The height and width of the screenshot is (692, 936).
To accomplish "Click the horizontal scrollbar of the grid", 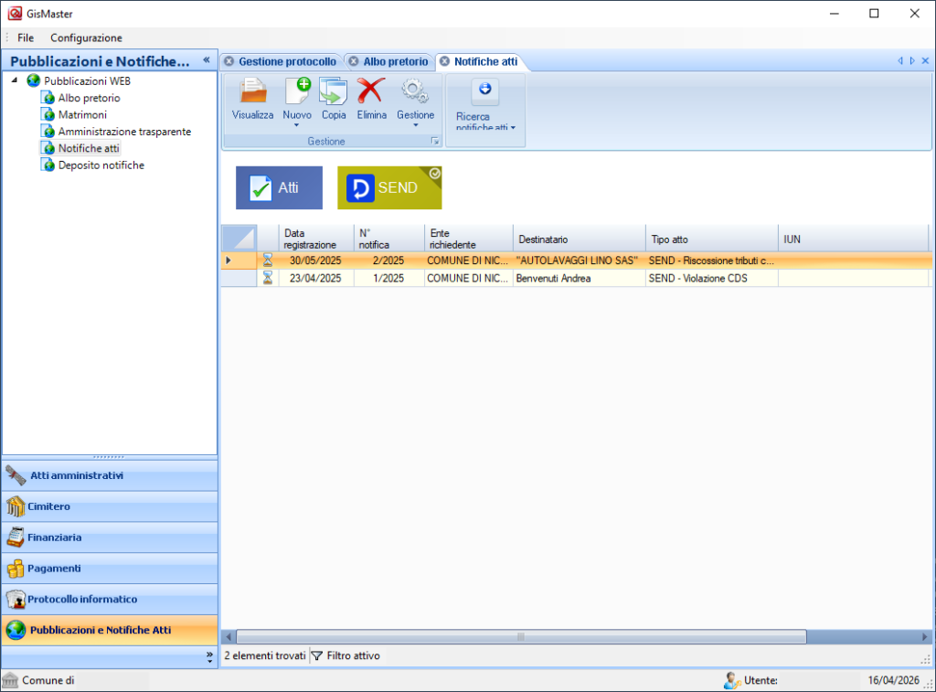I will [x=521, y=636].
